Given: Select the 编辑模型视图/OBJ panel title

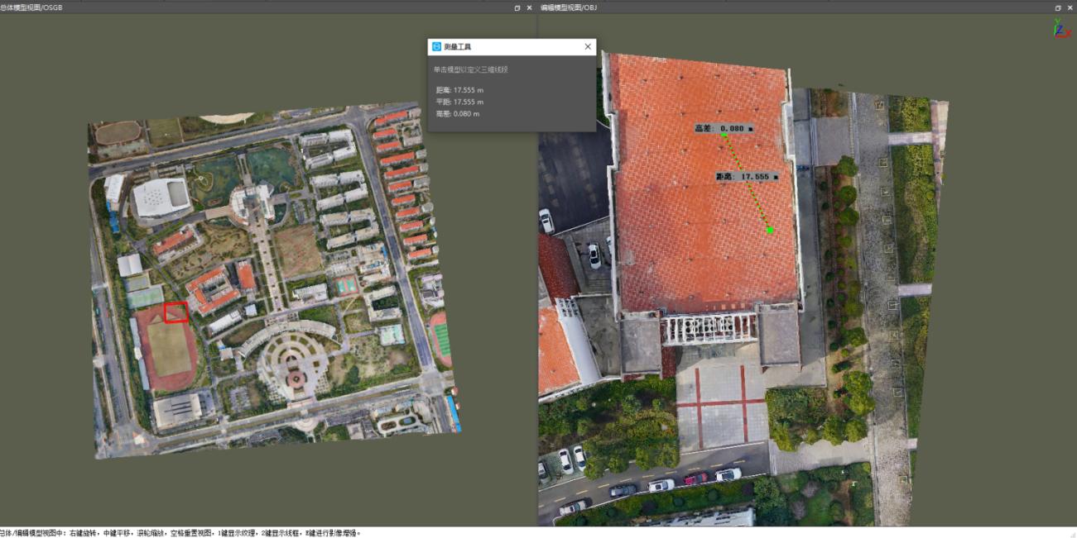Looking at the screenshot, I should tap(569, 7).
